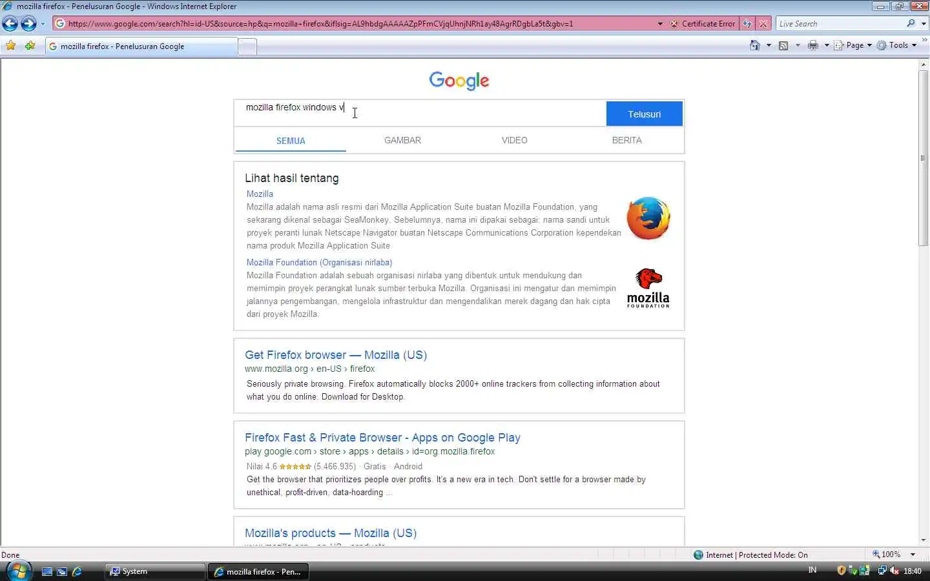Image resolution: width=930 pixels, height=581 pixels.
Task: Click the muted volume tray icon
Action: tap(894, 571)
